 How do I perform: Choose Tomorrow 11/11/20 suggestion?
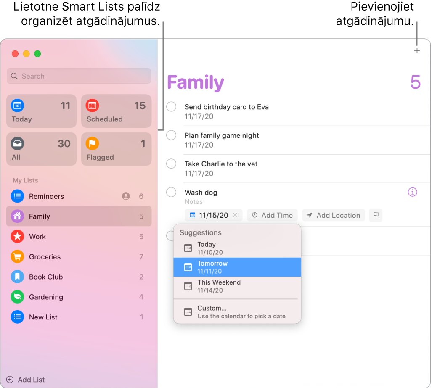[237, 267]
